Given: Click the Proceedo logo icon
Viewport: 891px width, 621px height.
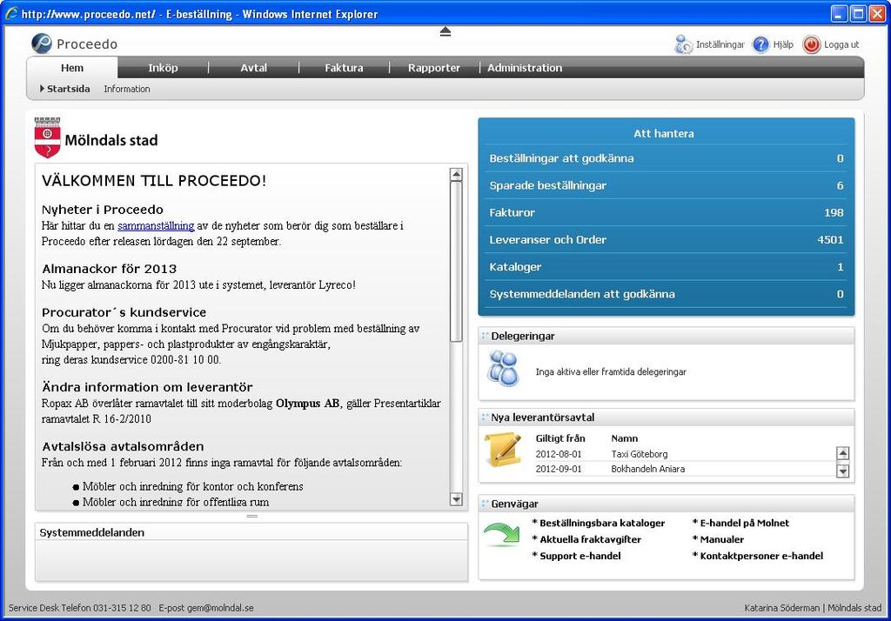Looking at the screenshot, I should 42,43.
